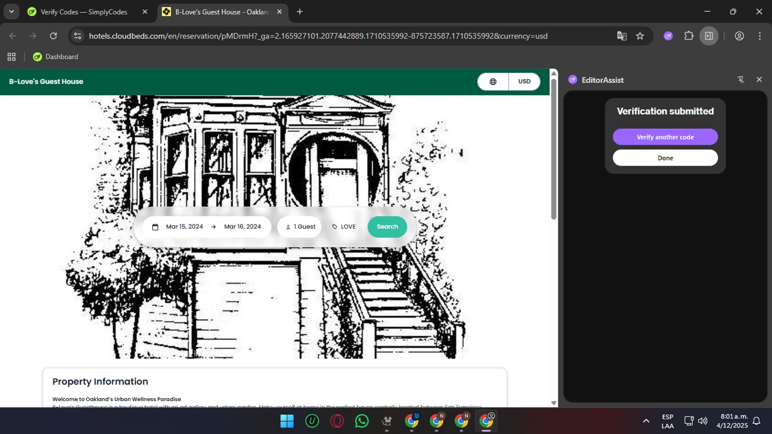Click Verify another code button
Viewport: 772px width, 434px height.
[x=665, y=137]
